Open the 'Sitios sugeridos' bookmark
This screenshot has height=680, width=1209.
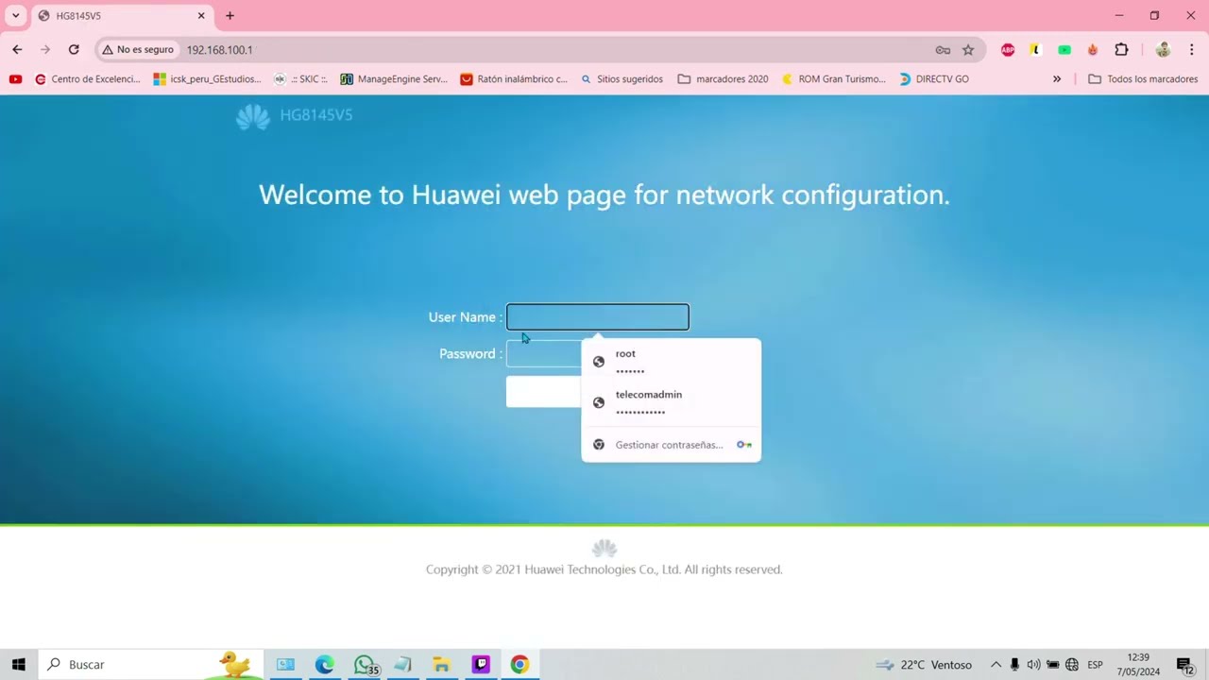pyautogui.click(x=622, y=79)
